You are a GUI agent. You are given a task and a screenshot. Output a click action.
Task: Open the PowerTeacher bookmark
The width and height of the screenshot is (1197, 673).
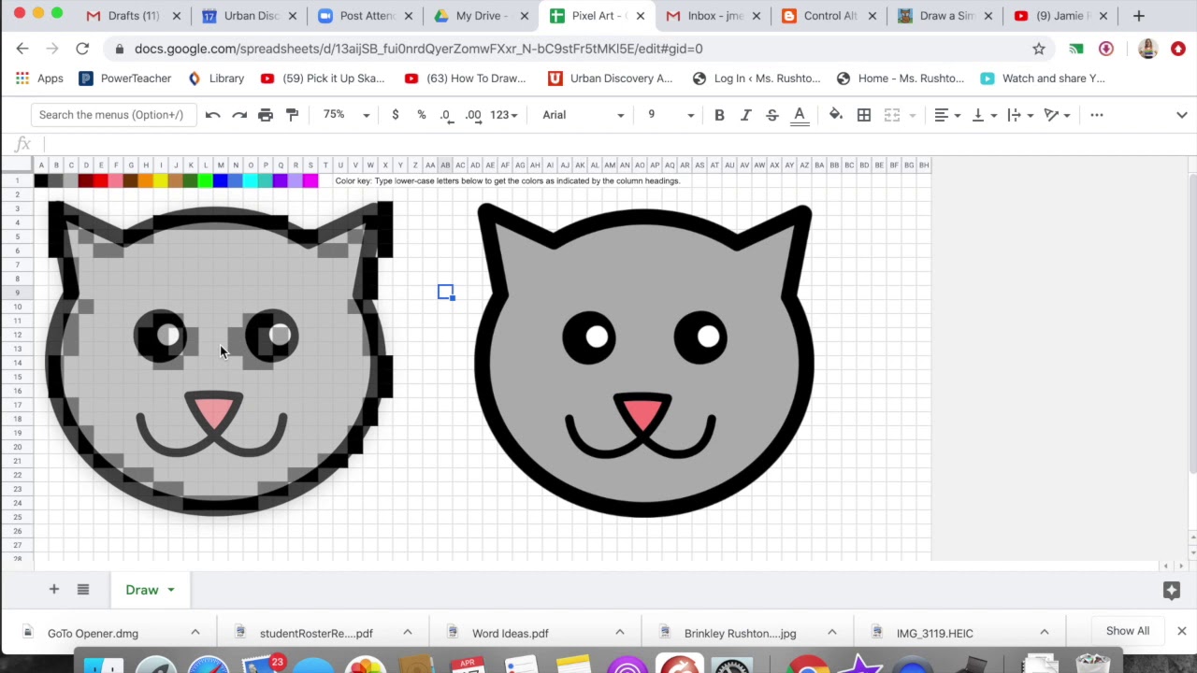point(124,79)
